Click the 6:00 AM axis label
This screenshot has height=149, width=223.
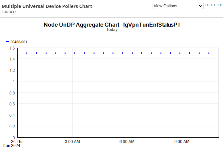(x=127, y=142)
